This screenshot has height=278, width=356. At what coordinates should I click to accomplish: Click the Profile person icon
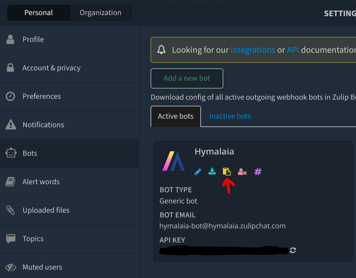10,39
